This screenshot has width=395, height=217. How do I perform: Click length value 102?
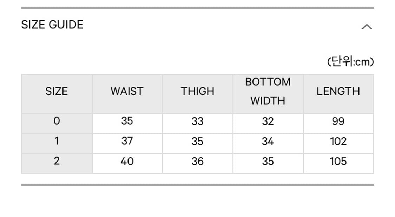pos(338,141)
